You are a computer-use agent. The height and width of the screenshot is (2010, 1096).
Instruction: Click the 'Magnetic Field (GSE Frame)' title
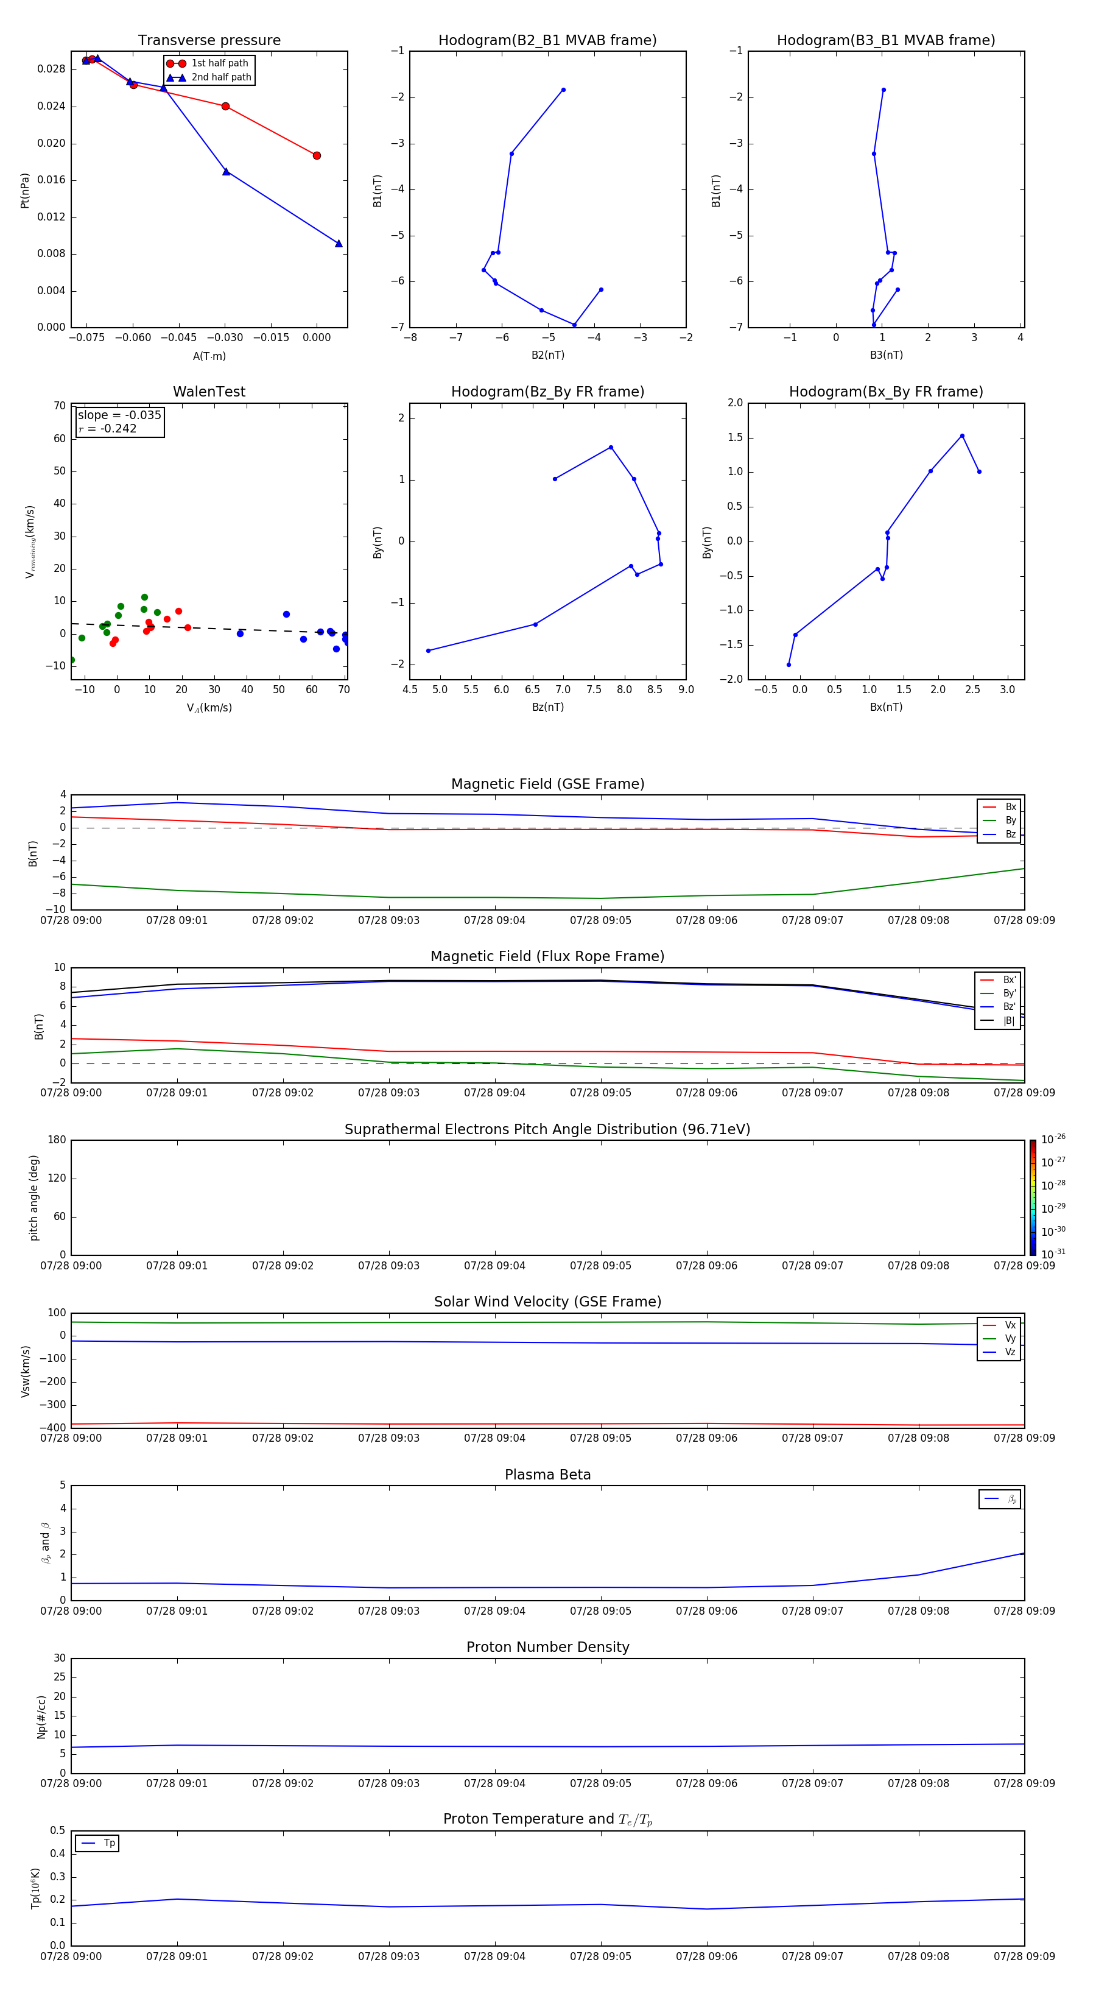(547, 784)
